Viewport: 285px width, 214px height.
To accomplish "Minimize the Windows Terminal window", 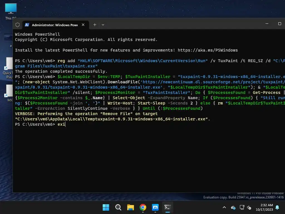I will [267, 24].
